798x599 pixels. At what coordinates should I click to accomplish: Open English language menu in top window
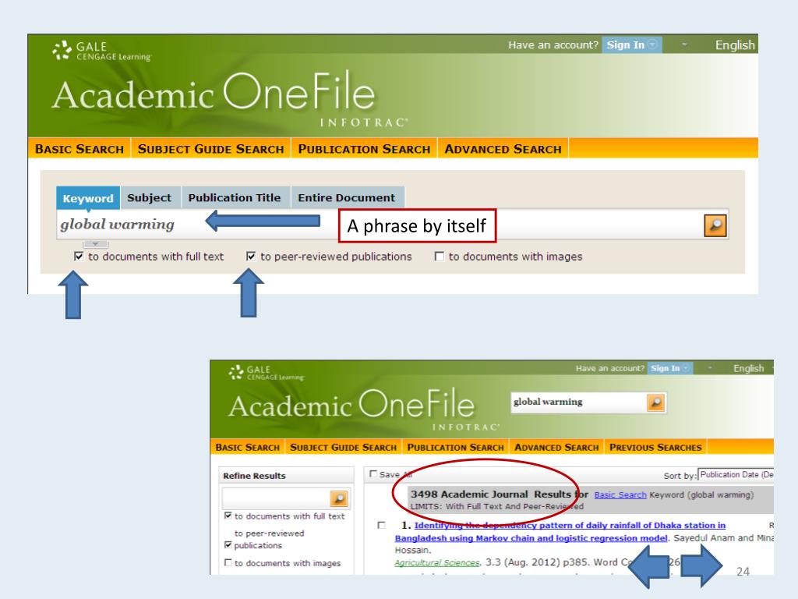point(735,44)
